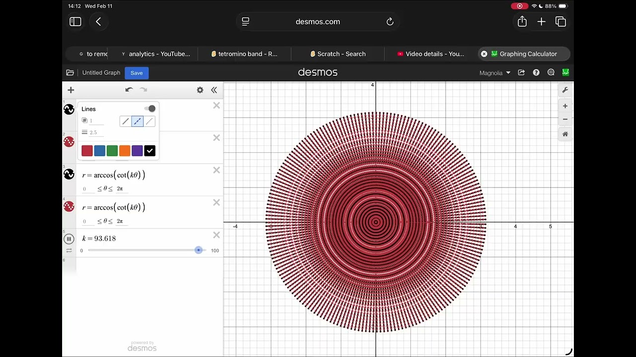Click the expression 2 red dotted icon
The image size is (636, 357).
pyautogui.click(x=69, y=142)
